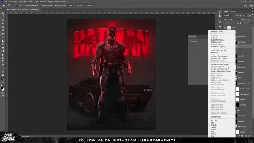
Task: Select the Eyedropper tool
Action: [3, 31]
